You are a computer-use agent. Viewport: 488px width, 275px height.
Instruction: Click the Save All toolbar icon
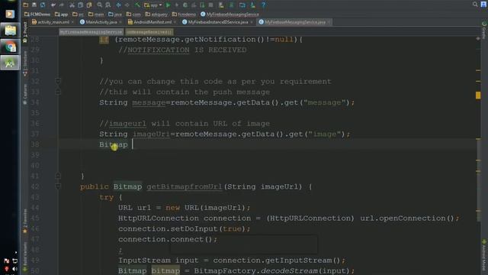(34, 5)
